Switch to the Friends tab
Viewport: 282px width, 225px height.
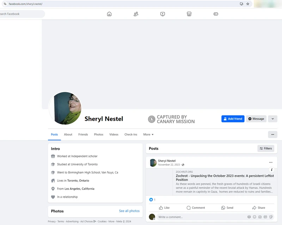[x=83, y=134]
